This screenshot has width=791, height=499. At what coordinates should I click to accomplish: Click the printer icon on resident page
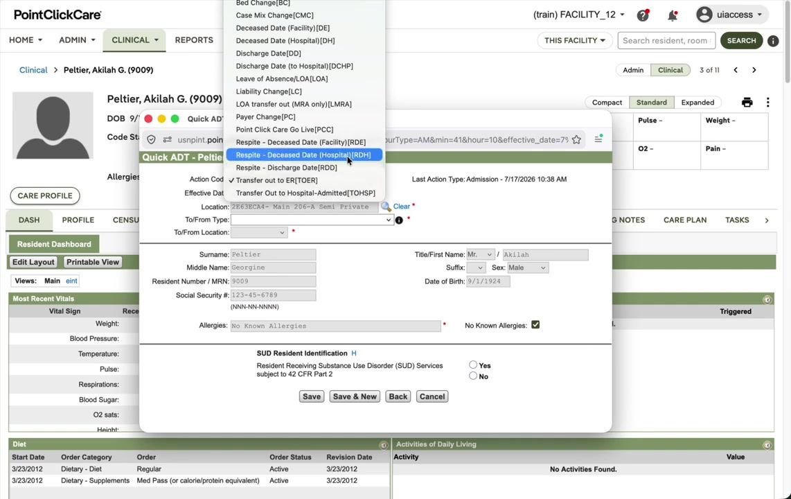747,103
